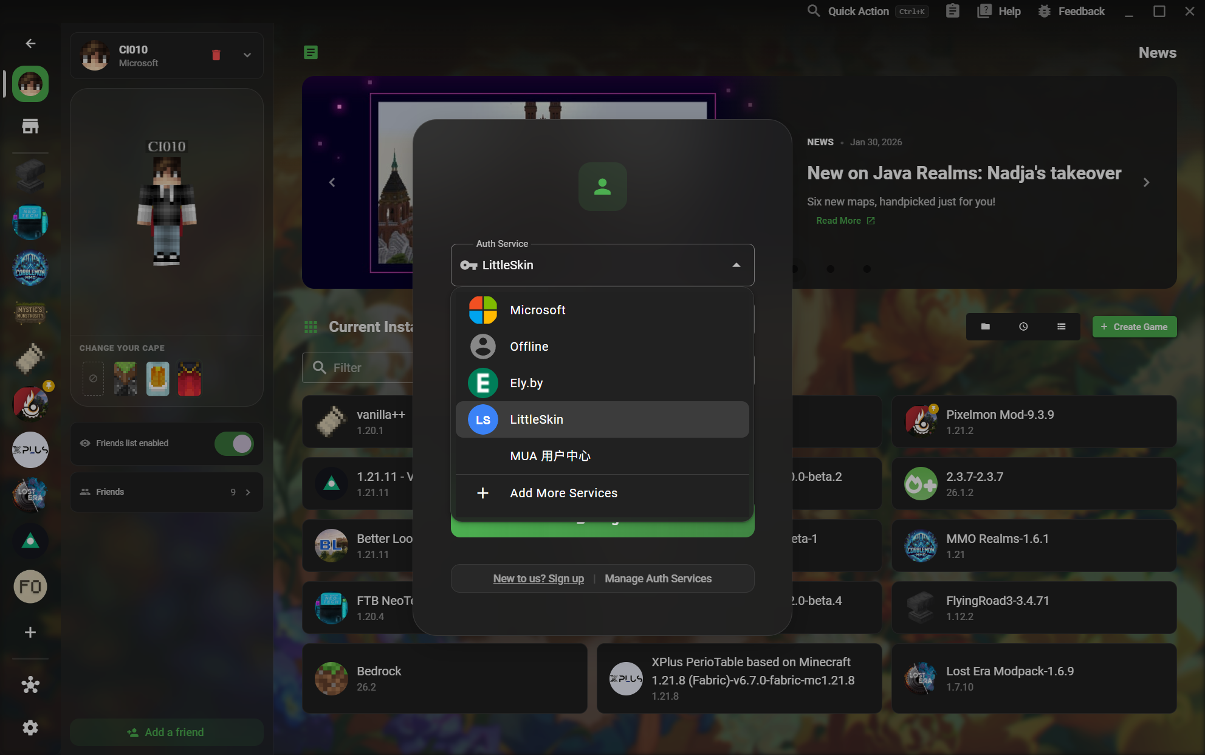The width and height of the screenshot is (1205, 755).
Task: Click the news headline about Java Realms
Action: 964,173
